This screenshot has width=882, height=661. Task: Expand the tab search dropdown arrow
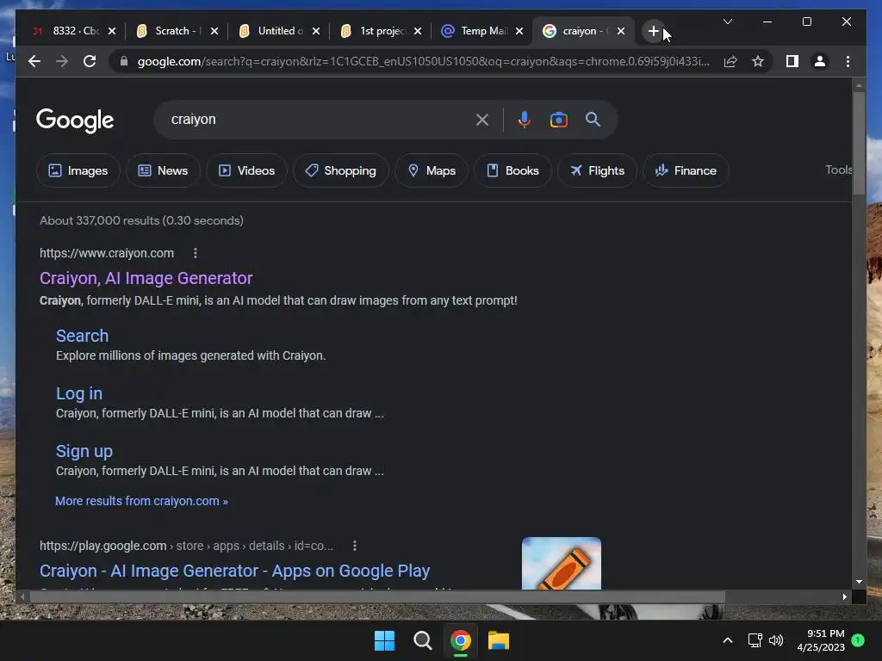tap(727, 22)
